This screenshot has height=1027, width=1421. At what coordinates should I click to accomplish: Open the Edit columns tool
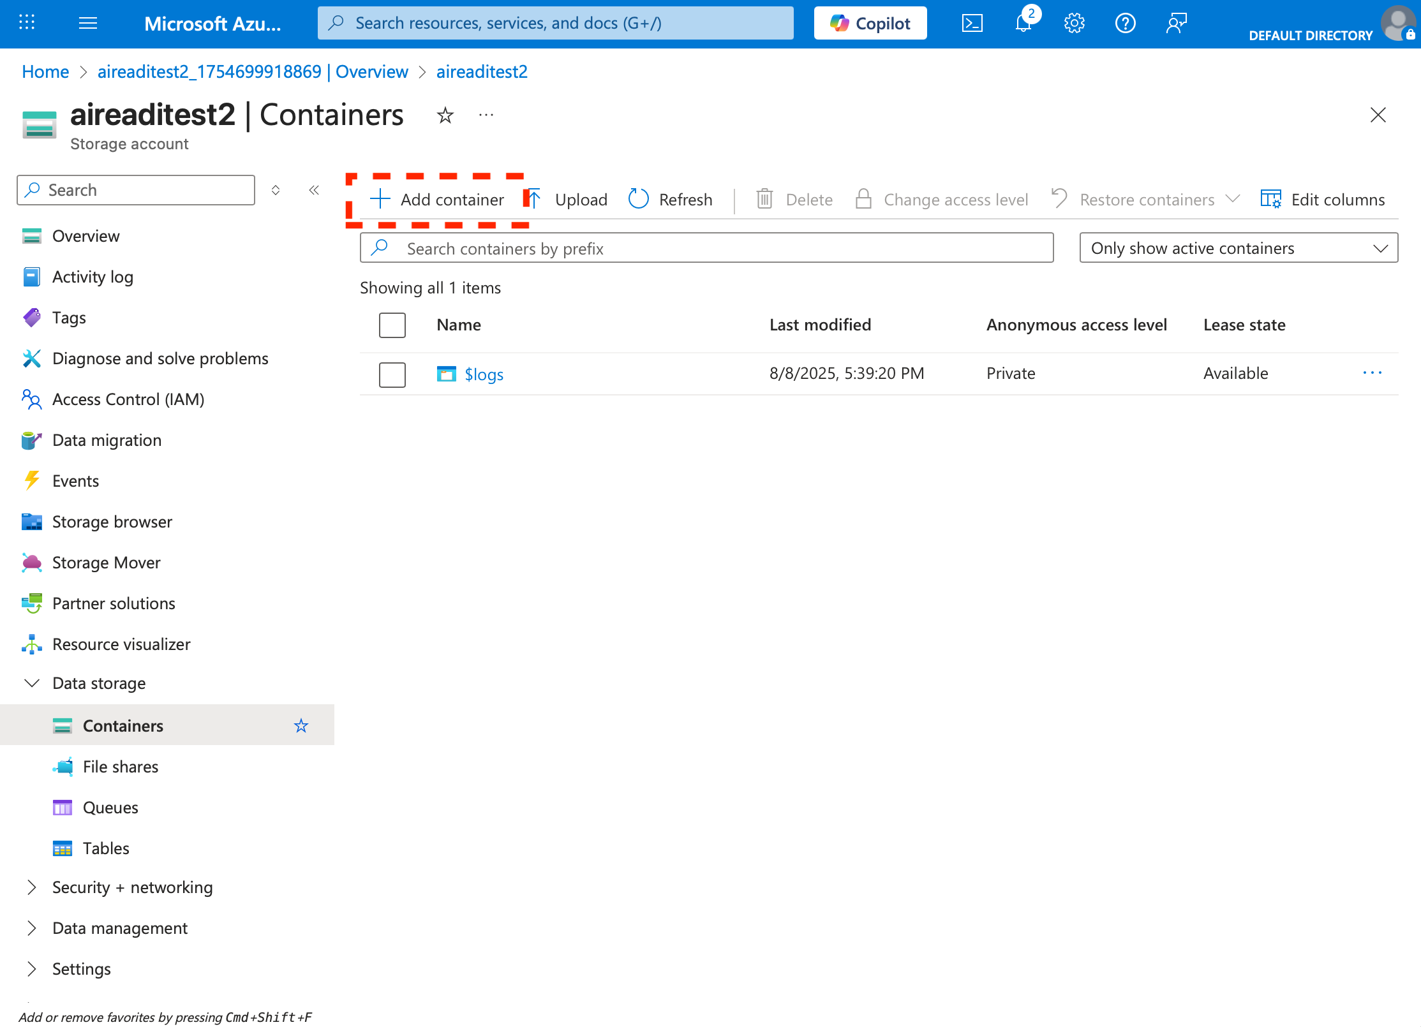pyautogui.click(x=1323, y=199)
